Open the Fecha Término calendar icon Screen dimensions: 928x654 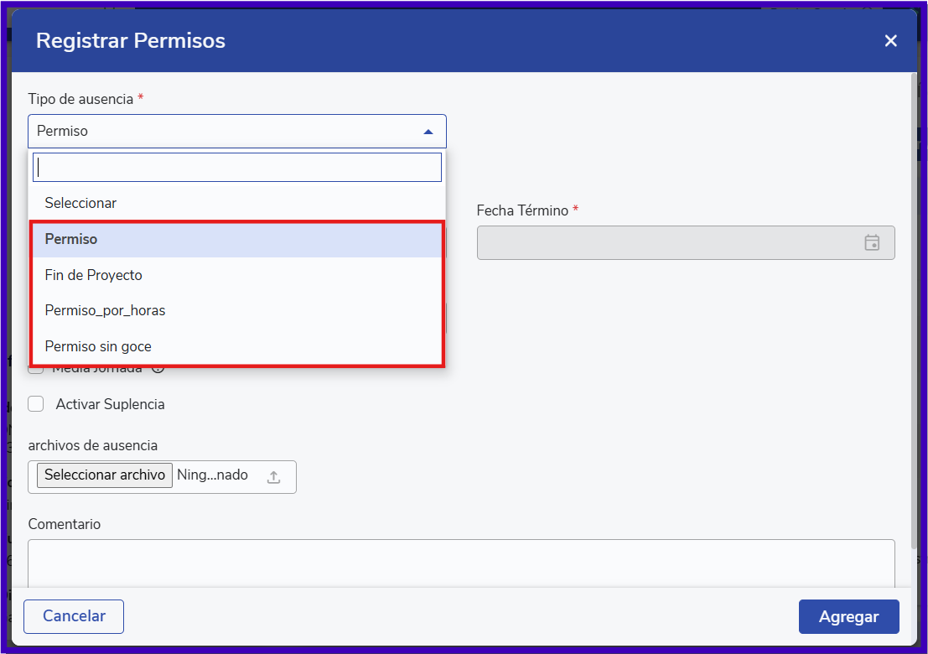(x=872, y=242)
